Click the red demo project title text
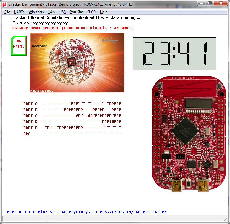Screen dimensions: 230x224 tap(72, 28)
